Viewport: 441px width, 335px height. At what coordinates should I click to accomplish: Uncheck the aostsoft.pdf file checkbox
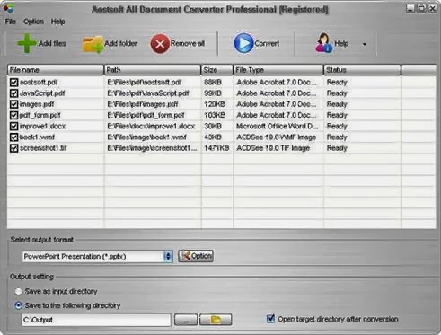[x=13, y=83]
